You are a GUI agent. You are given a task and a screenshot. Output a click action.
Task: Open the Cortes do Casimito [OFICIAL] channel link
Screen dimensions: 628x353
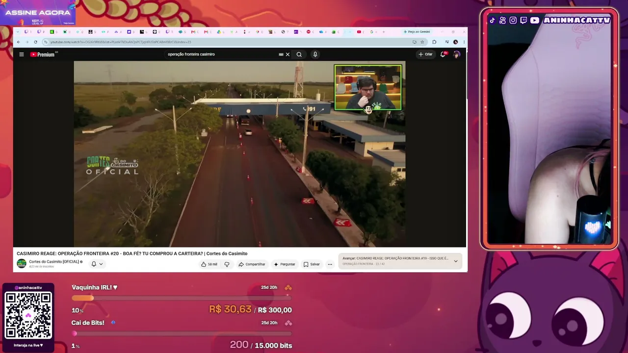[54, 262]
